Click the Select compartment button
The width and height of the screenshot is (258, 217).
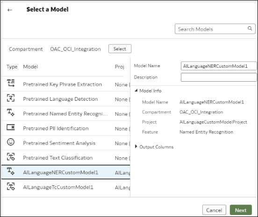coord(120,49)
